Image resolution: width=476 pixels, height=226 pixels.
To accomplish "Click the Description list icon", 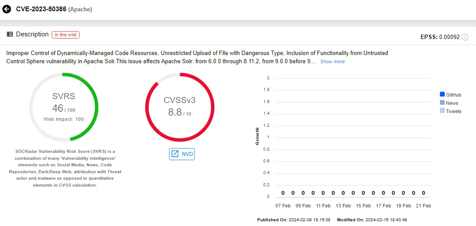I will 10,35.
